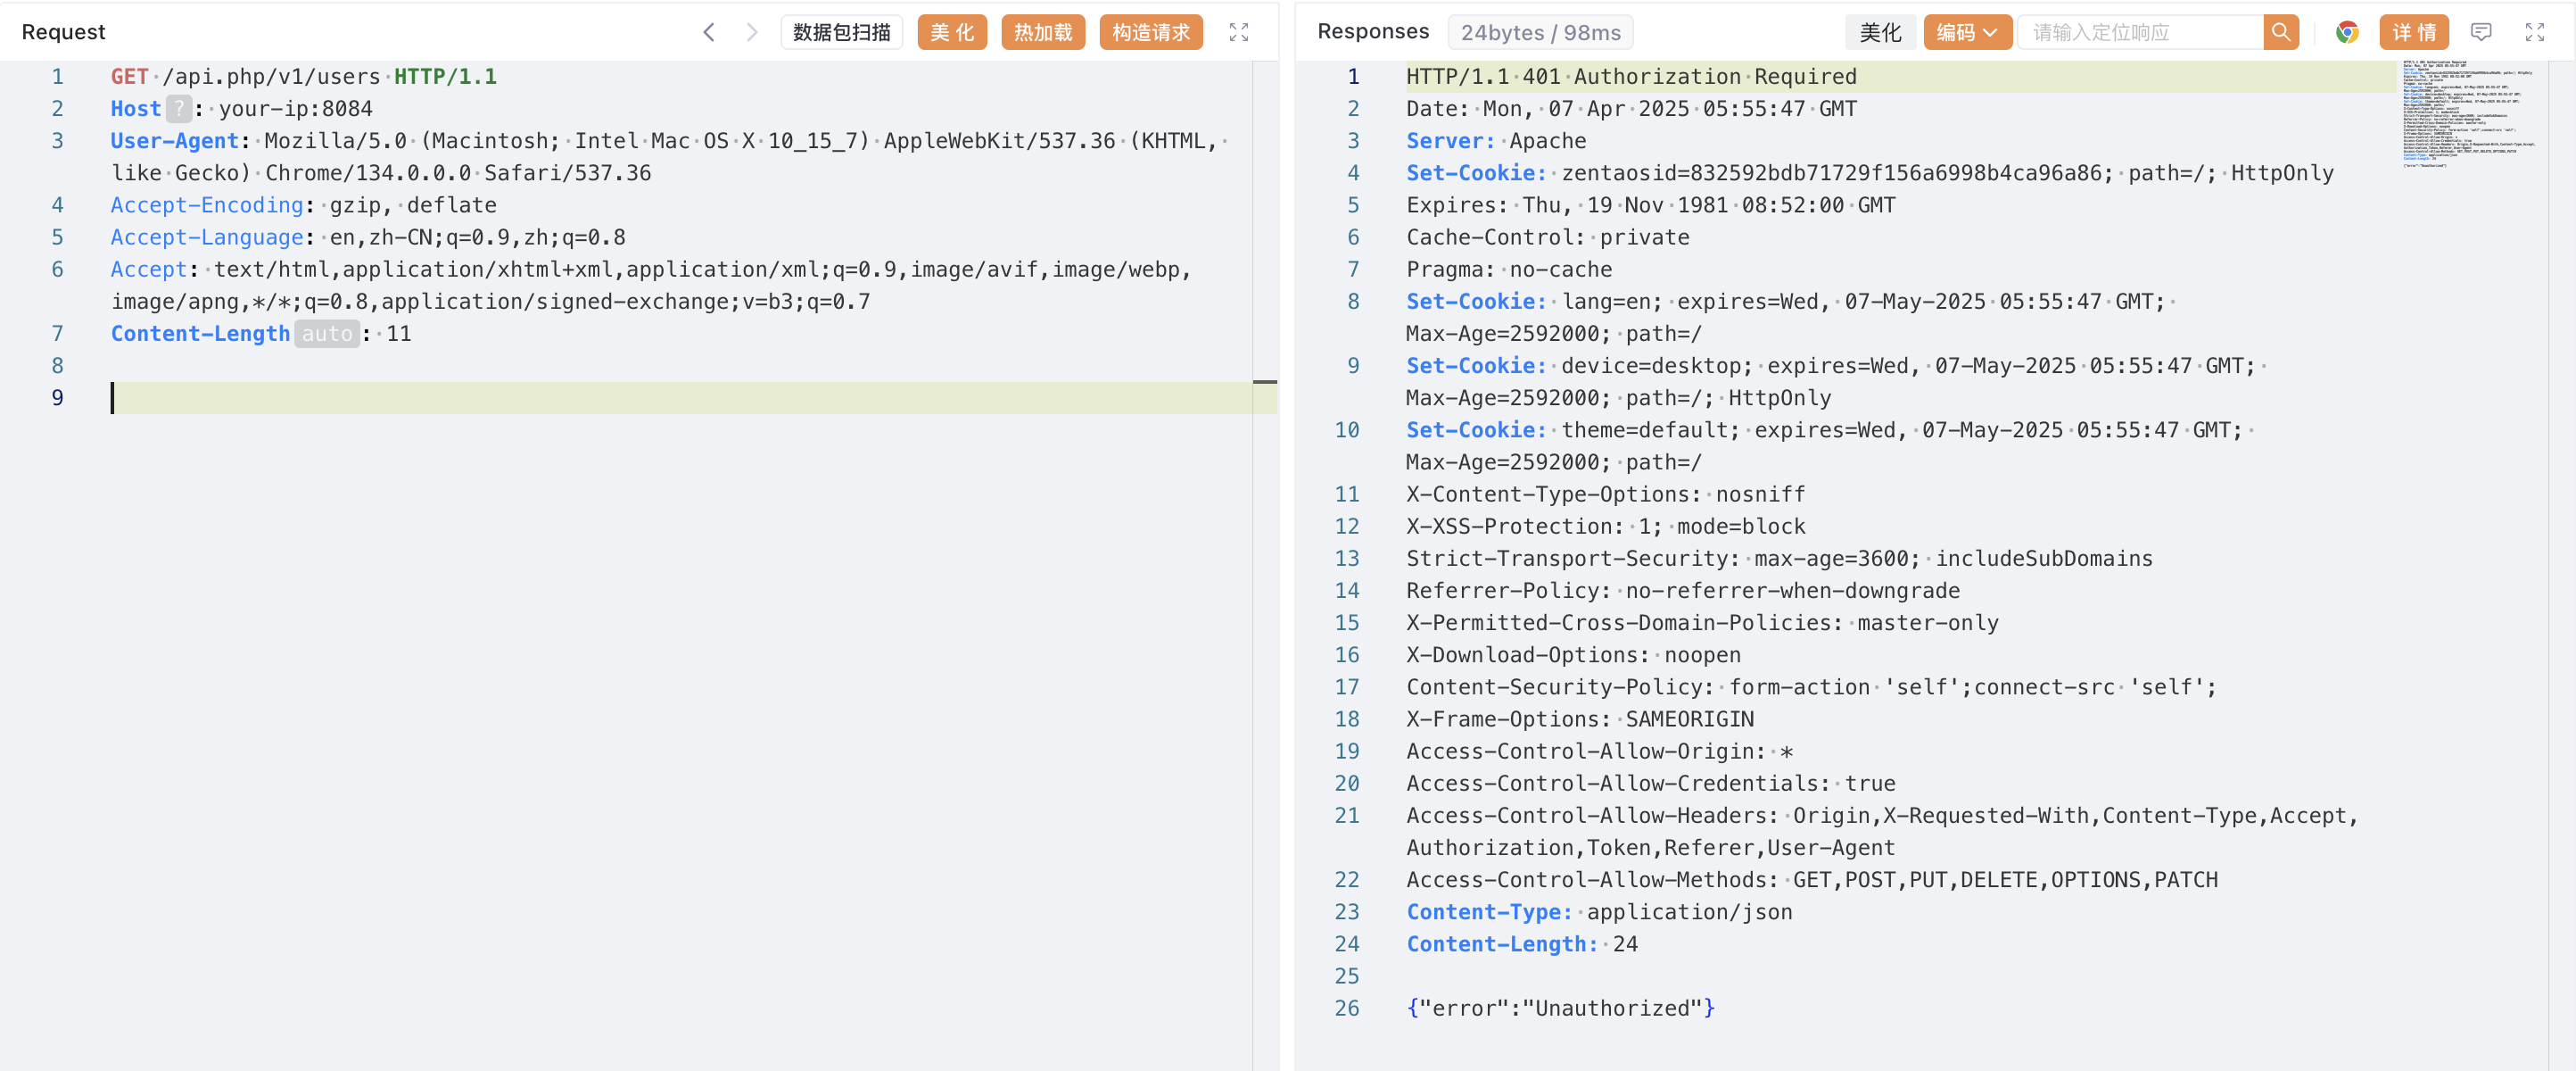Click the 24bytes / 98ms size tag
This screenshot has width=2576, height=1071.
point(1540,32)
